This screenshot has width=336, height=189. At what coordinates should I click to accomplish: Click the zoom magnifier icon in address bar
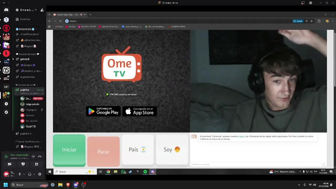coord(307,21)
